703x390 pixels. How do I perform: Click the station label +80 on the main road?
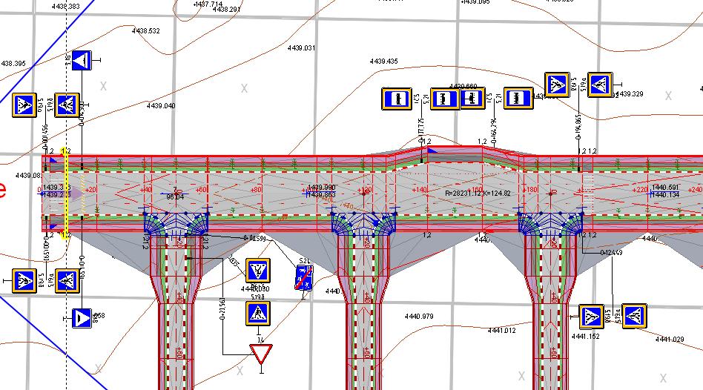tap(256, 190)
